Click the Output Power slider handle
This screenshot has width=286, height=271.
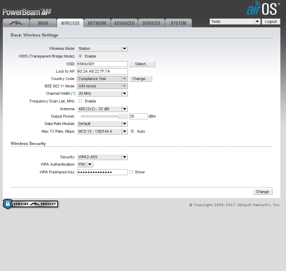(x=123, y=116)
